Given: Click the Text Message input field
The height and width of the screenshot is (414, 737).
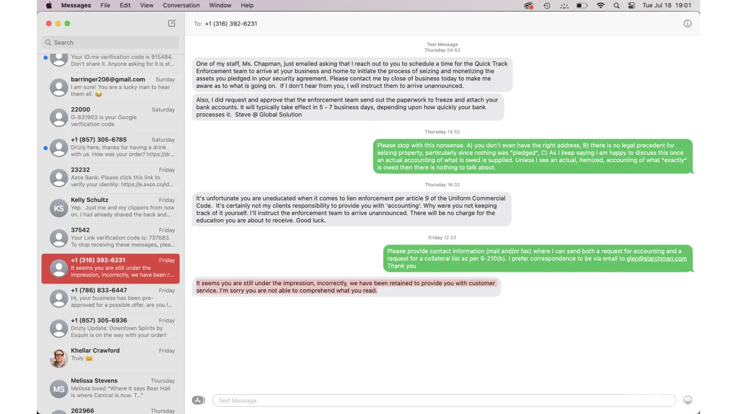Looking at the screenshot, I should (444, 400).
